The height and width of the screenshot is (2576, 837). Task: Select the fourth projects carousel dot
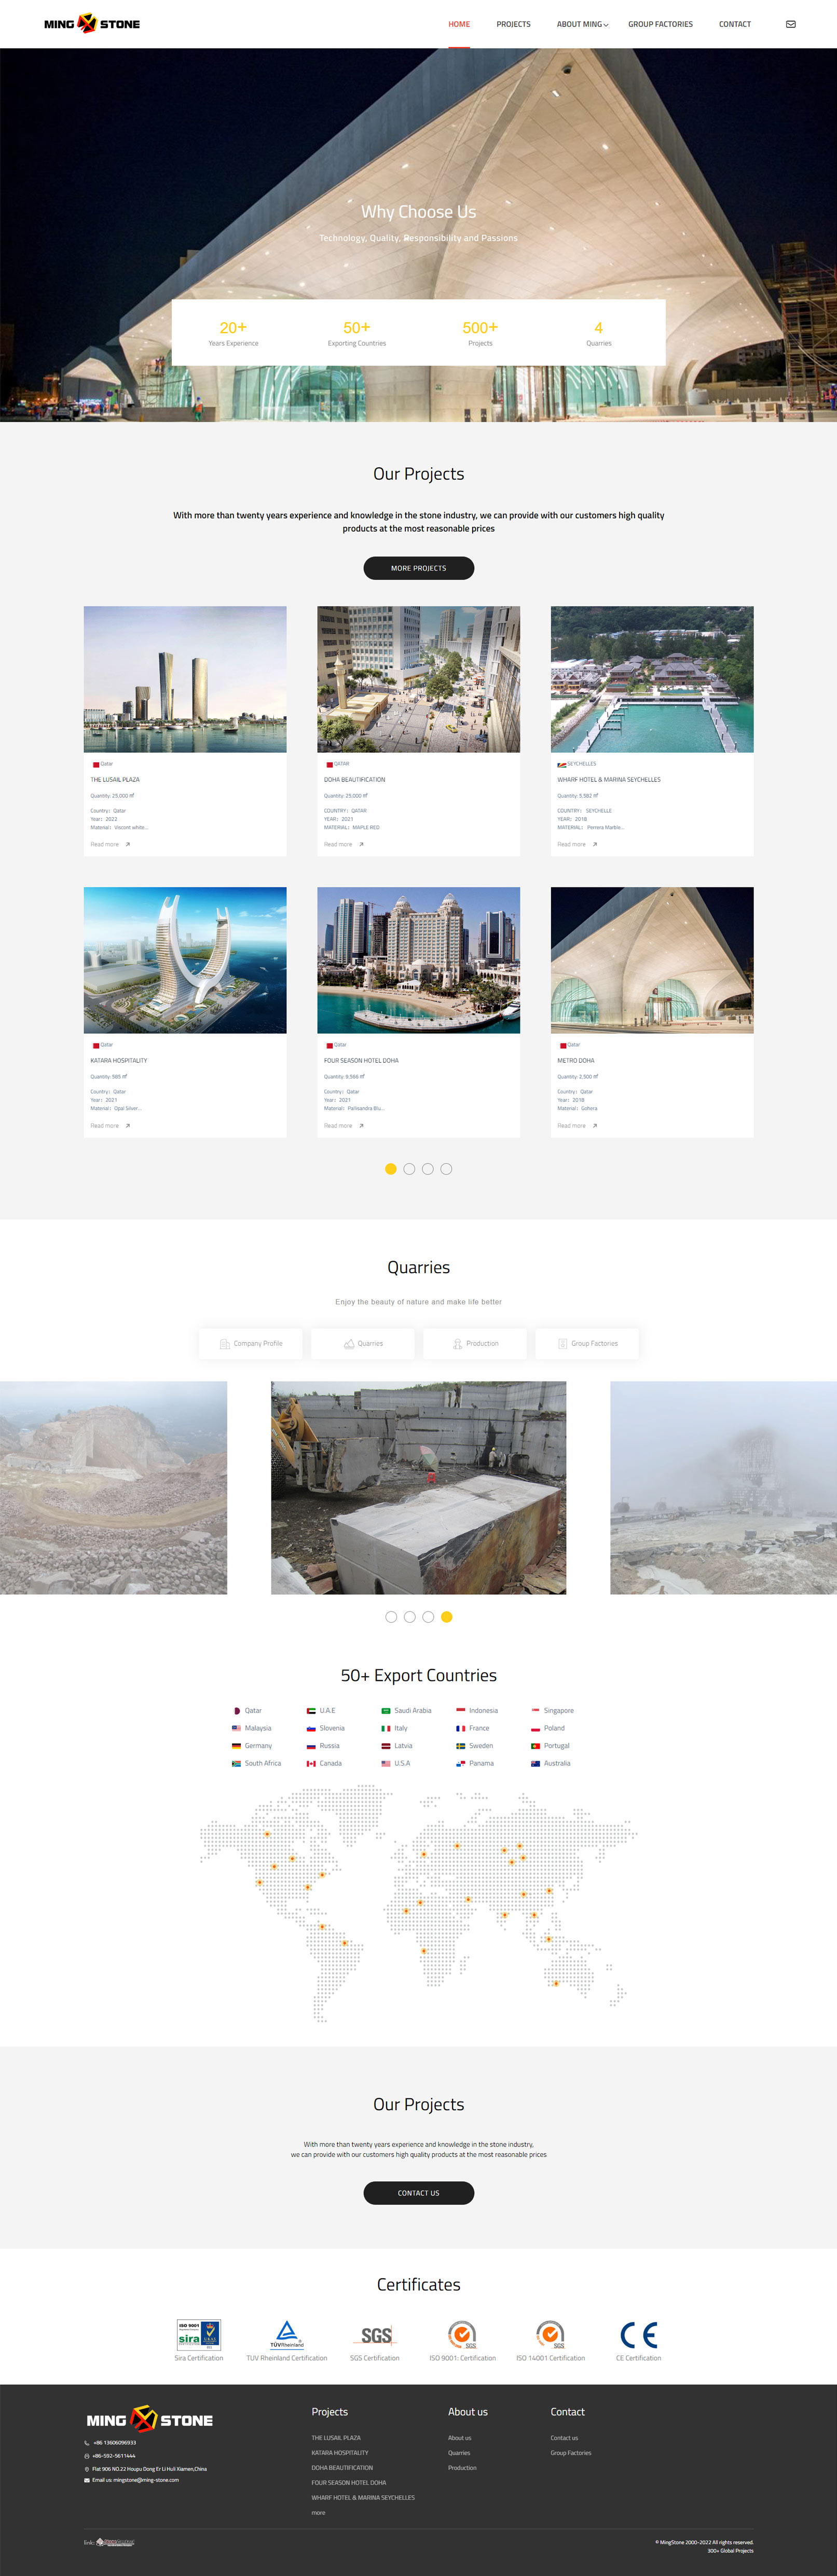pos(446,1169)
